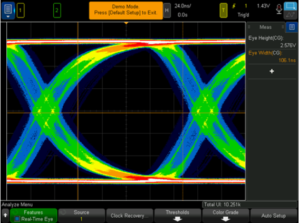The image size is (299, 223).
Task: Go back with the up-arrow softkey
Action: point(5,216)
